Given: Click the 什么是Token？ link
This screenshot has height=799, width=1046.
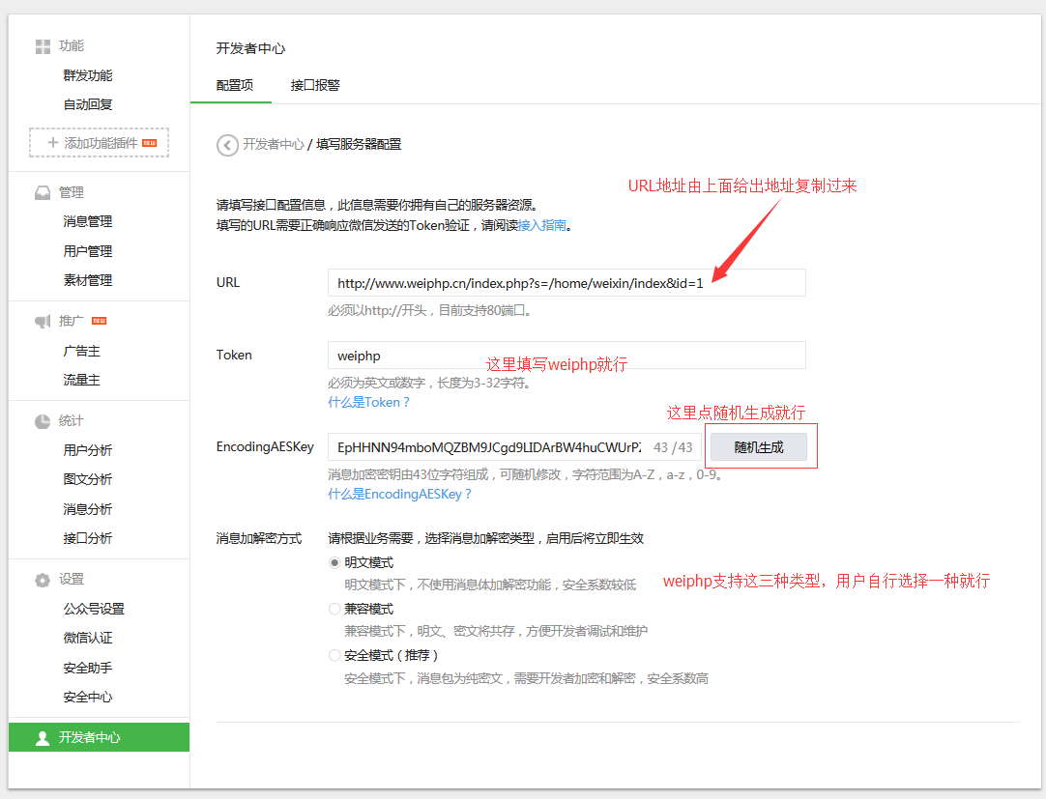Looking at the screenshot, I should [x=369, y=401].
